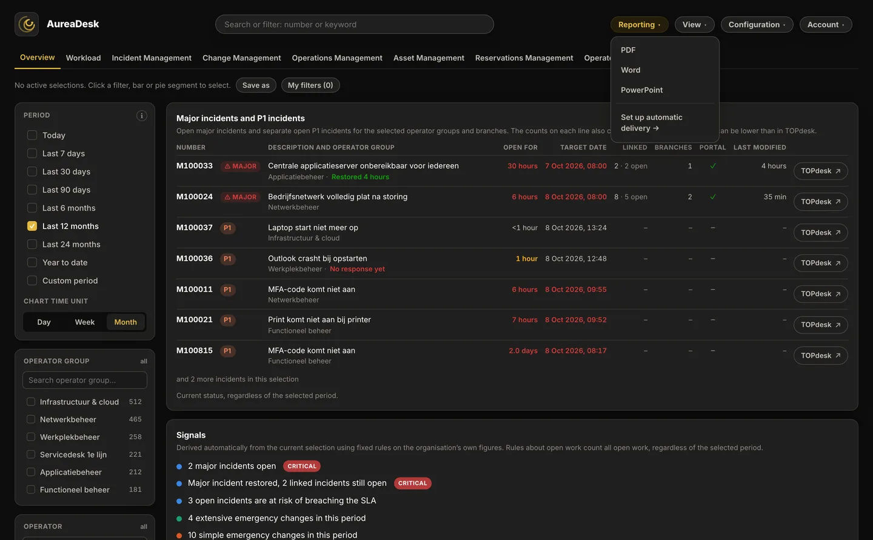Image resolution: width=873 pixels, height=540 pixels.
Task: Check the Year to date checkbox
Action: pyautogui.click(x=32, y=262)
